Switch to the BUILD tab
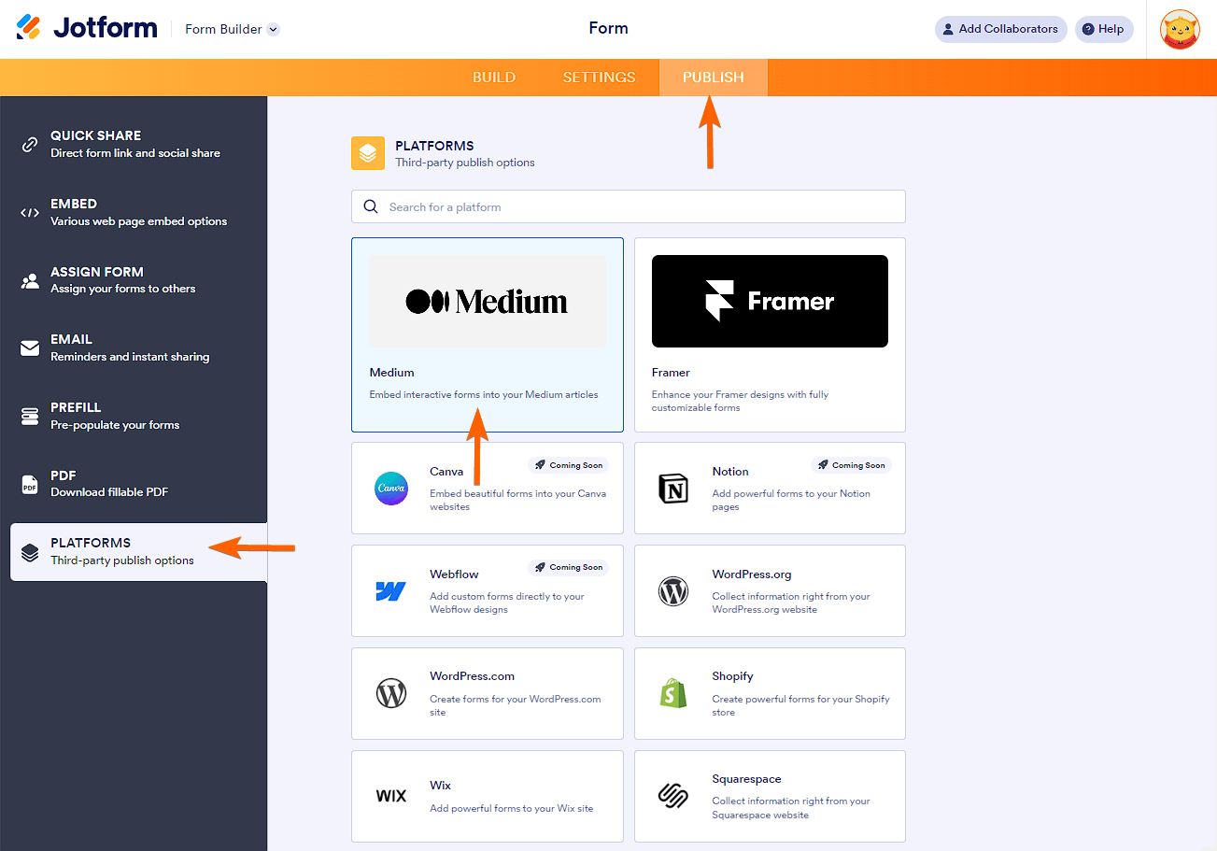 (x=494, y=78)
